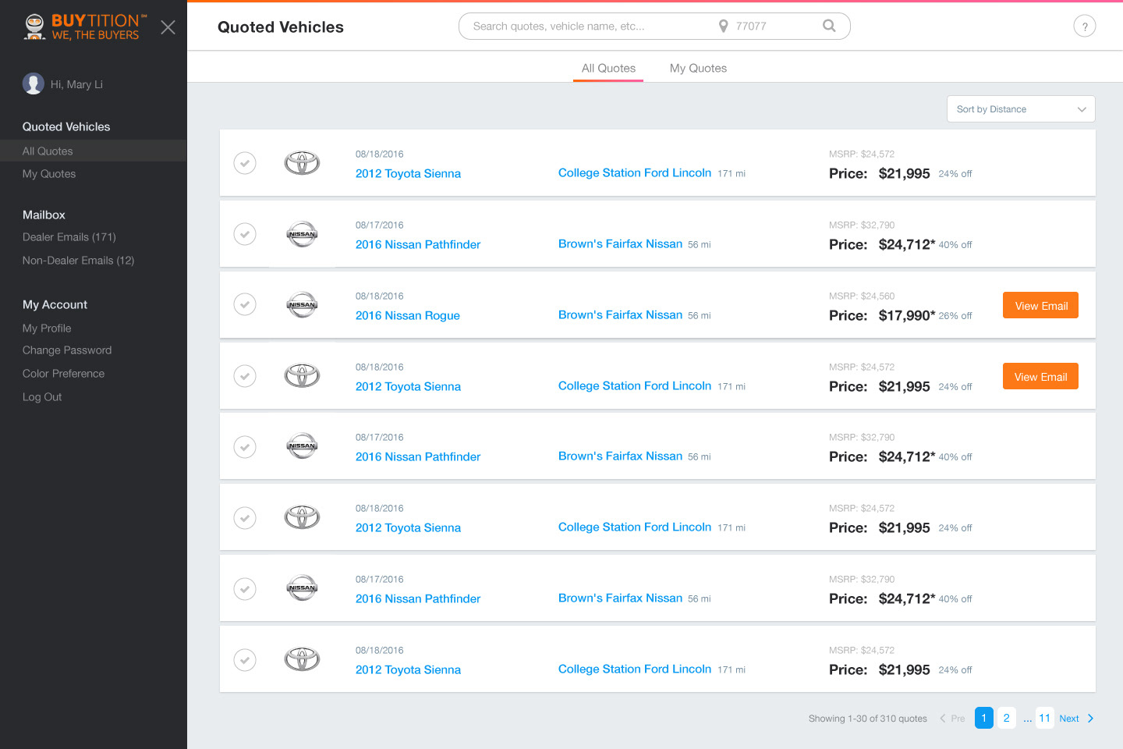Screen dimensions: 1123x749
Task: Go to previous page with Pre chevron
Action: coord(944,719)
